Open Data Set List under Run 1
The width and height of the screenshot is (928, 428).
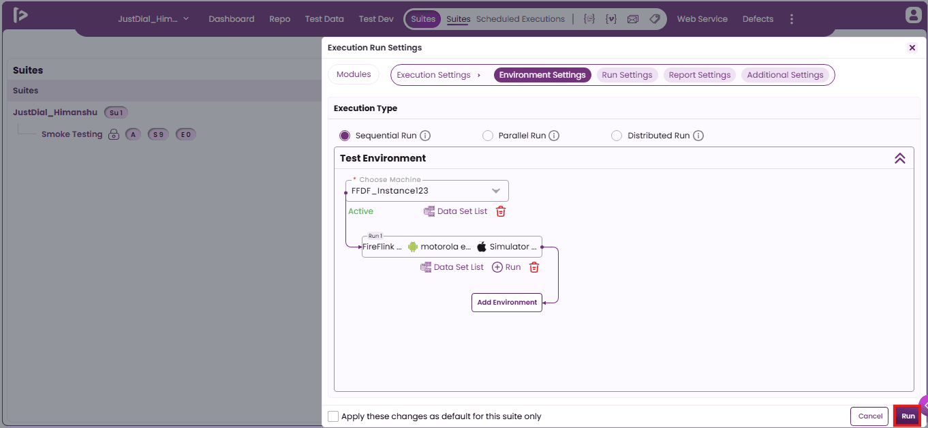point(452,267)
